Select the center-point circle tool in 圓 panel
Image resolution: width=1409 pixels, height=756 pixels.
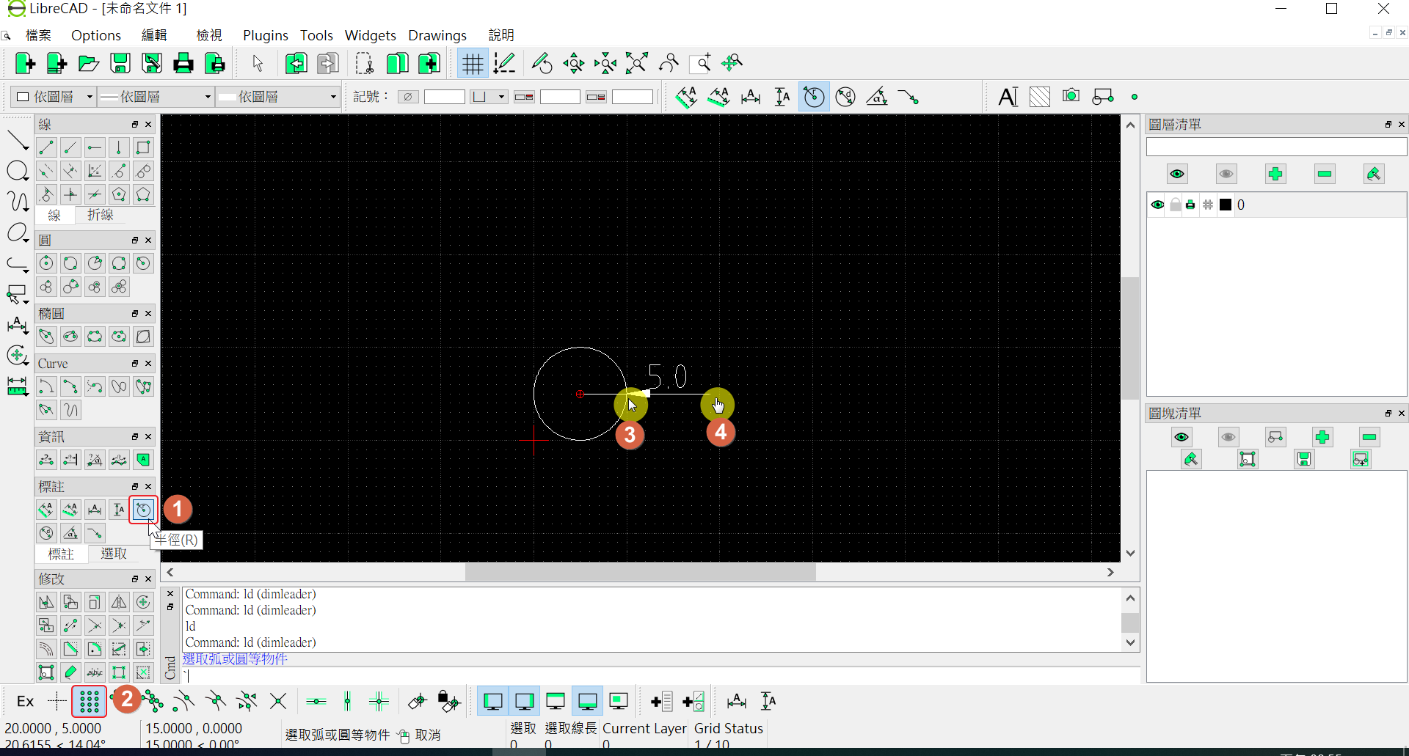tap(46, 263)
